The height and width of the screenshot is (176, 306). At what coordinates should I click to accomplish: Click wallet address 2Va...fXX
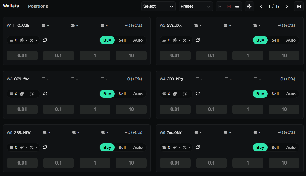point(174,25)
